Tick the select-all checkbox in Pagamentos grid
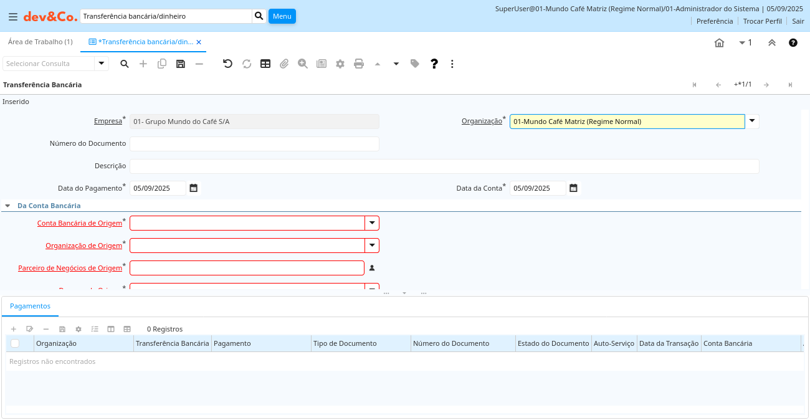 15,343
